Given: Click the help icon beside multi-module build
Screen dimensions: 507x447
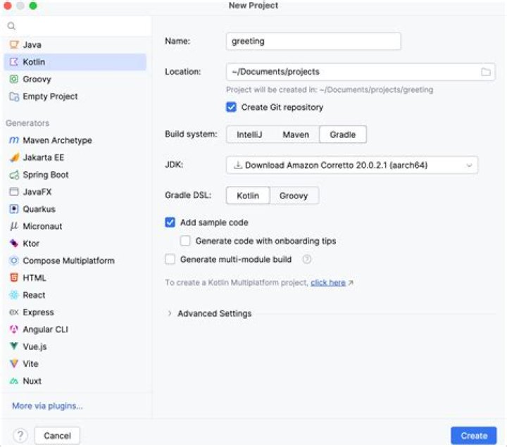Looking at the screenshot, I should (x=307, y=259).
